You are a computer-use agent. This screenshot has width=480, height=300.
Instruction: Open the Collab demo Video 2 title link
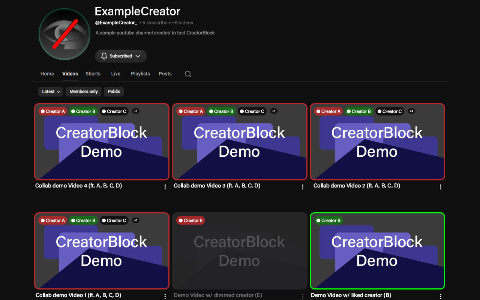(357, 186)
